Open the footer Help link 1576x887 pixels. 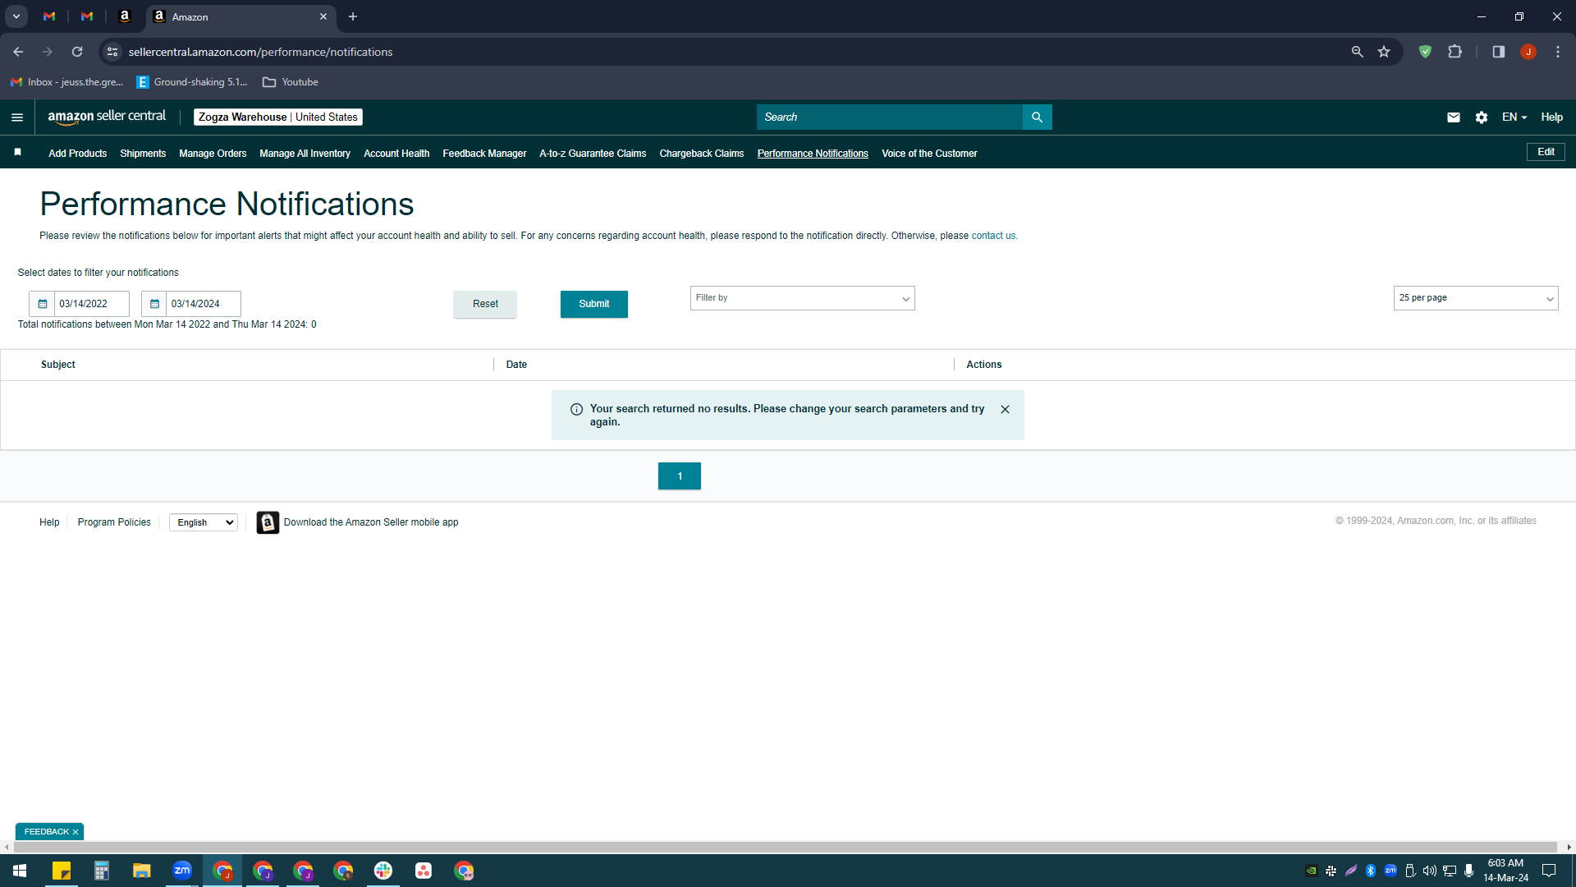click(x=49, y=522)
